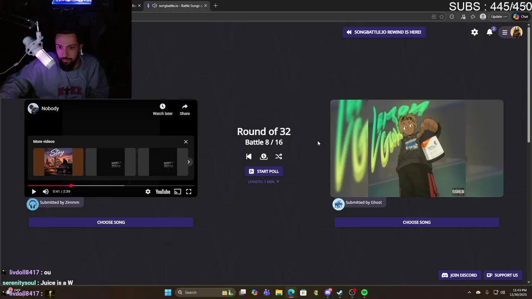Image resolution: width=532 pixels, height=299 pixels.
Task: Seek along the YouTube progress bar
Action: 111,186
